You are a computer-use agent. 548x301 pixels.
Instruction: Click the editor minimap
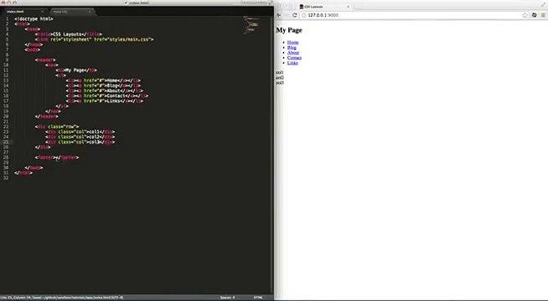coord(251,25)
